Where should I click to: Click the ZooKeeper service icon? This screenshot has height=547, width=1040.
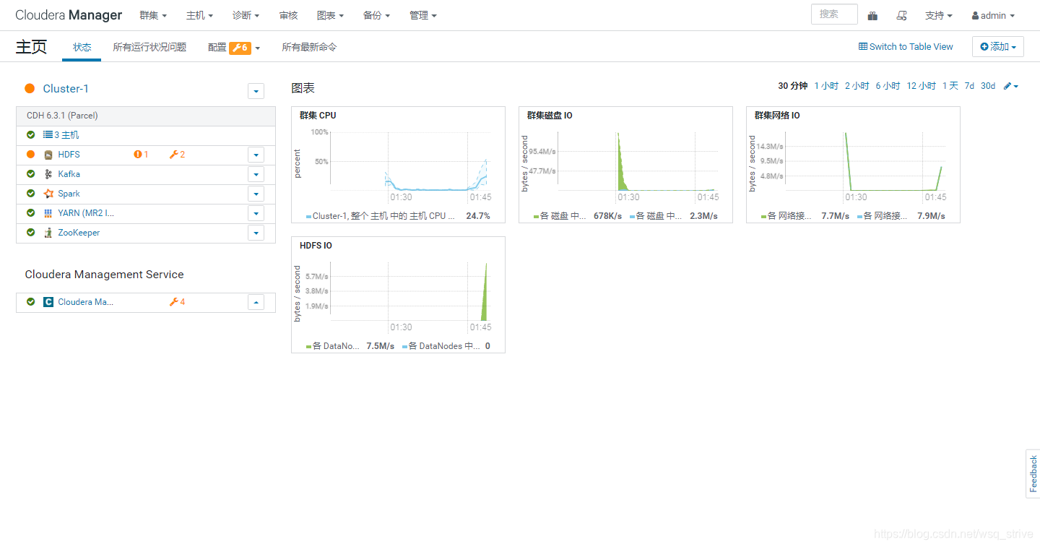[x=48, y=233]
